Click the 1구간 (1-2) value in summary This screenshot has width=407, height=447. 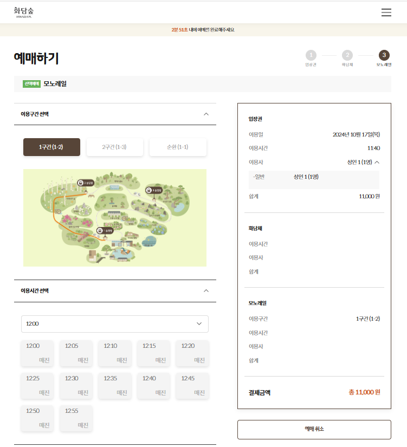[x=368, y=319]
